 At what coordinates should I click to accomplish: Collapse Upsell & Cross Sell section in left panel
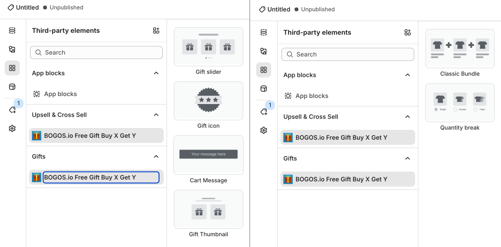point(156,115)
